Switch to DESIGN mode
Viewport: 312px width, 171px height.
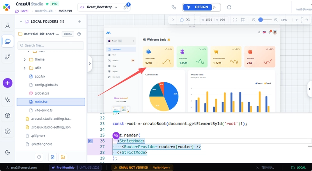pyautogui.click(x=197, y=7)
